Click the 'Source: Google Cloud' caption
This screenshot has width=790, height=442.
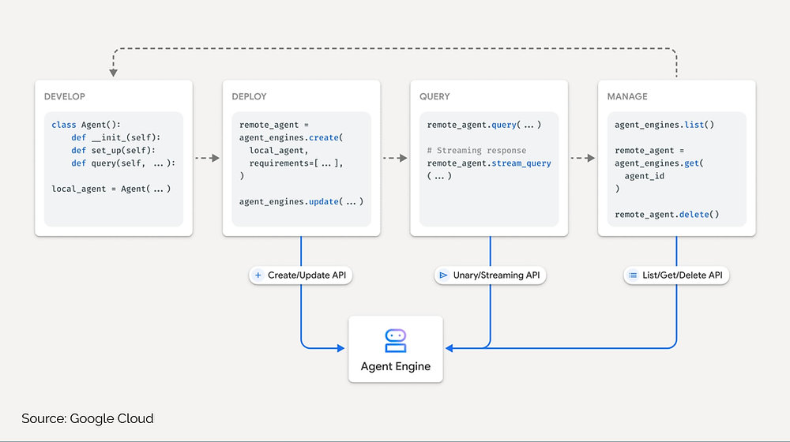pos(88,418)
